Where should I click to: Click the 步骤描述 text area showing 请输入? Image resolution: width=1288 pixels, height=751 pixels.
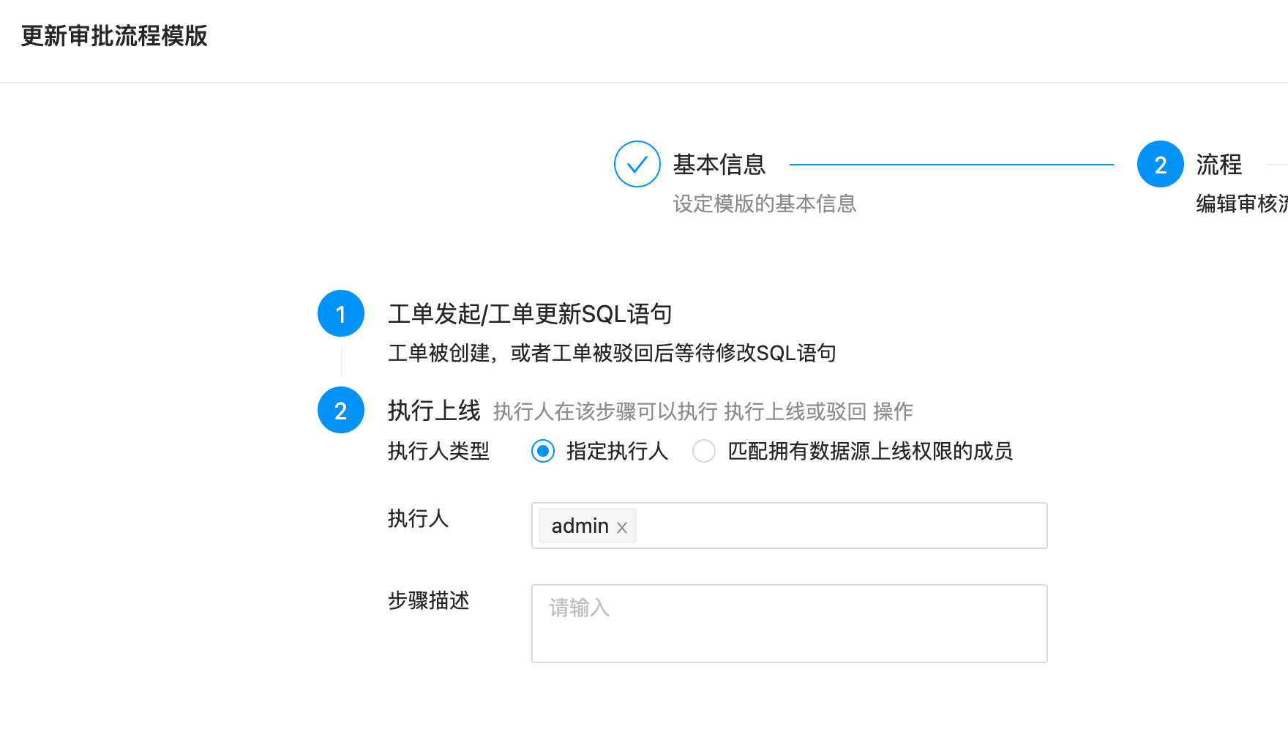pyautogui.click(x=789, y=623)
